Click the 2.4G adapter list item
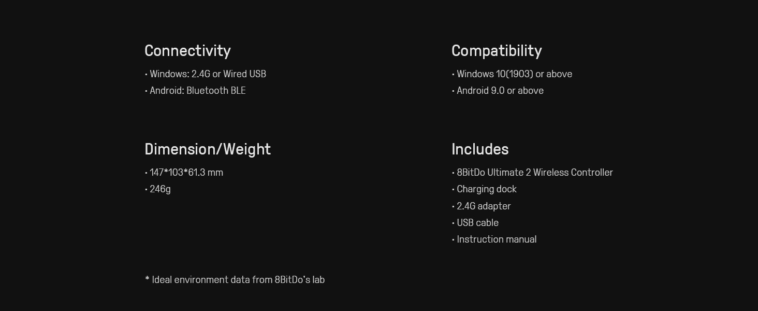This screenshot has width=758, height=311. [x=484, y=206]
